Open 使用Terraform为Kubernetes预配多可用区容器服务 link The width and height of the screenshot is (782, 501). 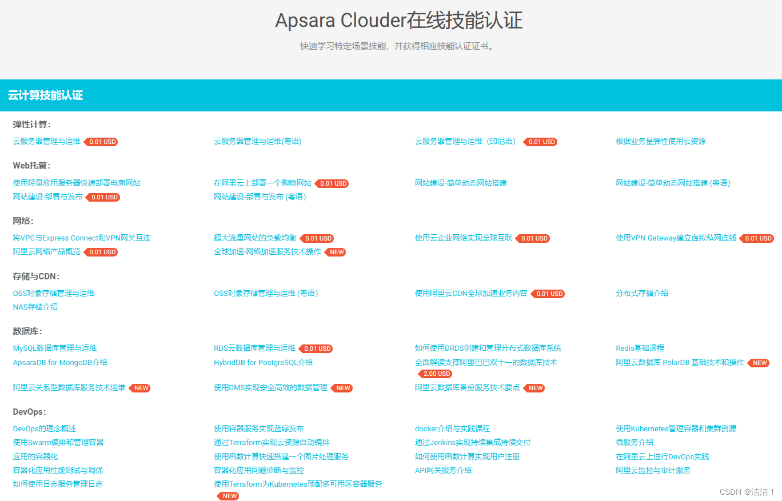[x=298, y=484]
